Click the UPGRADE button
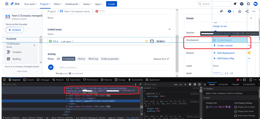Image resolution: width=260 pixels, height=119 pixels. (x=15, y=30)
